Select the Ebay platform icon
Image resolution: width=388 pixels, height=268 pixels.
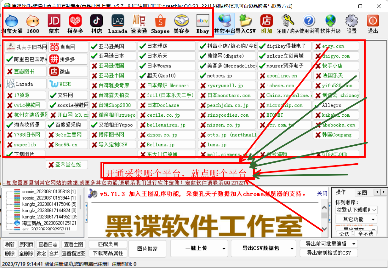(203, 24)
